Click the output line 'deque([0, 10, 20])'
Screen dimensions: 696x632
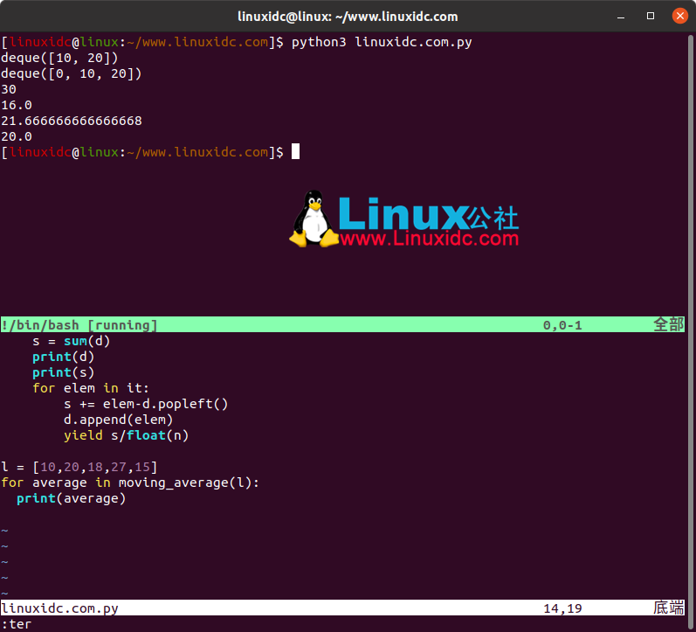[x=71, y=73]
